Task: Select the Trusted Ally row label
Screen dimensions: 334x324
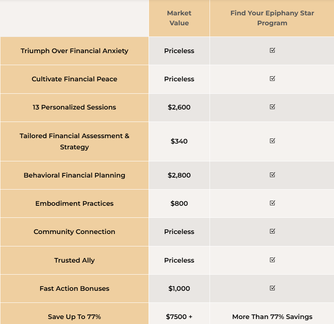Action: tap(74, 260)
